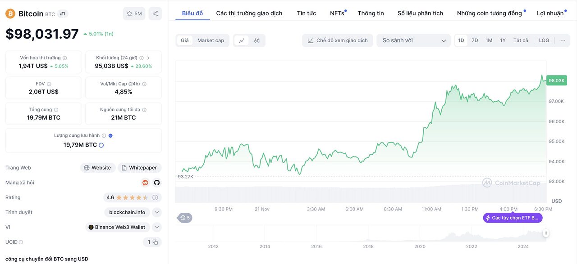Image resolution: width=577 pixels, height=264 pixels.
Task: Click the arrow next to Khối lượng (24 giờ)
Action: 148,58
